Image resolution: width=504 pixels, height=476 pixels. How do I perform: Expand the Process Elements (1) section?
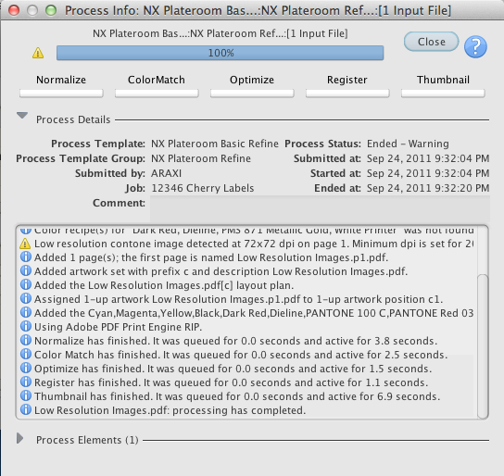pos(20,438)
